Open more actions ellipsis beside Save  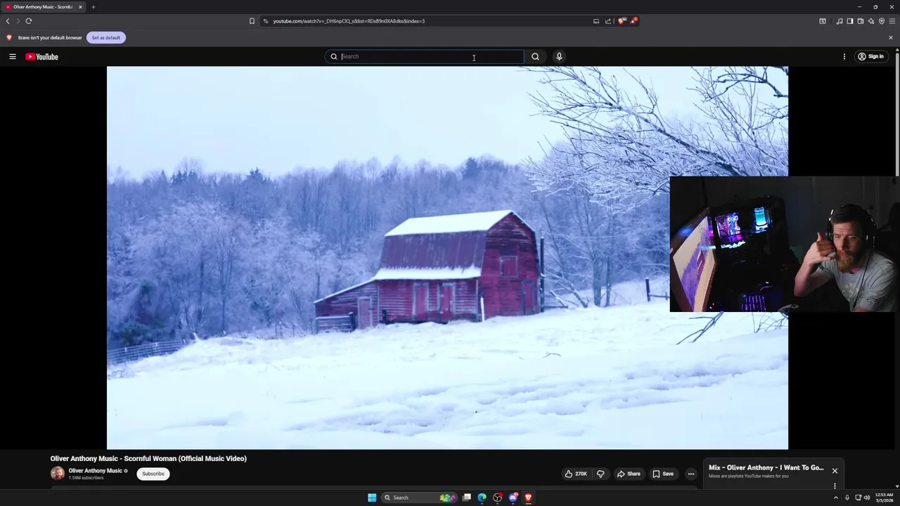[x=690, y=474]
